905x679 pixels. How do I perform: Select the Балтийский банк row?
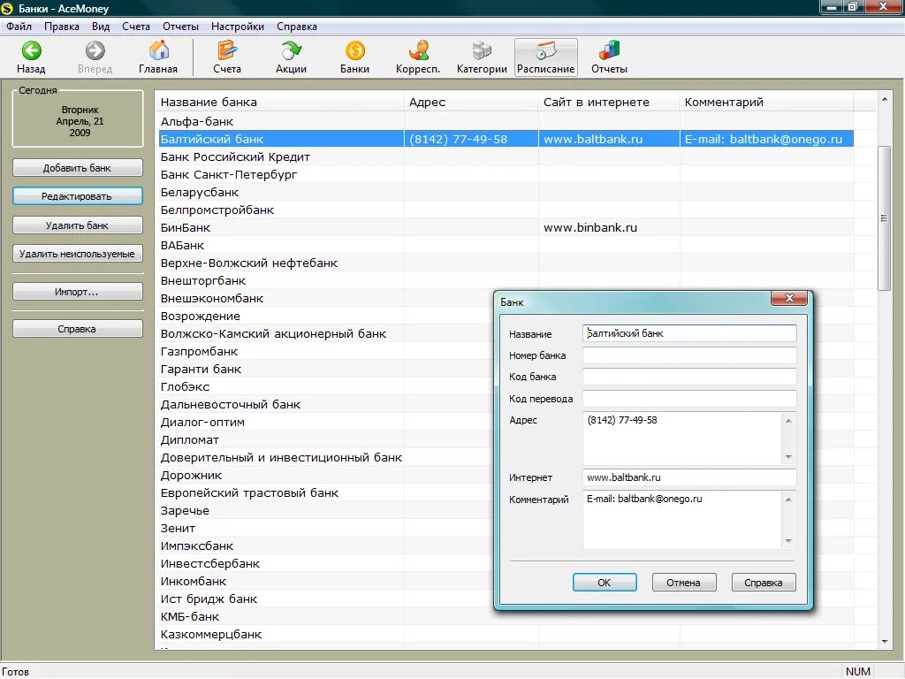[x=506, y=139]
